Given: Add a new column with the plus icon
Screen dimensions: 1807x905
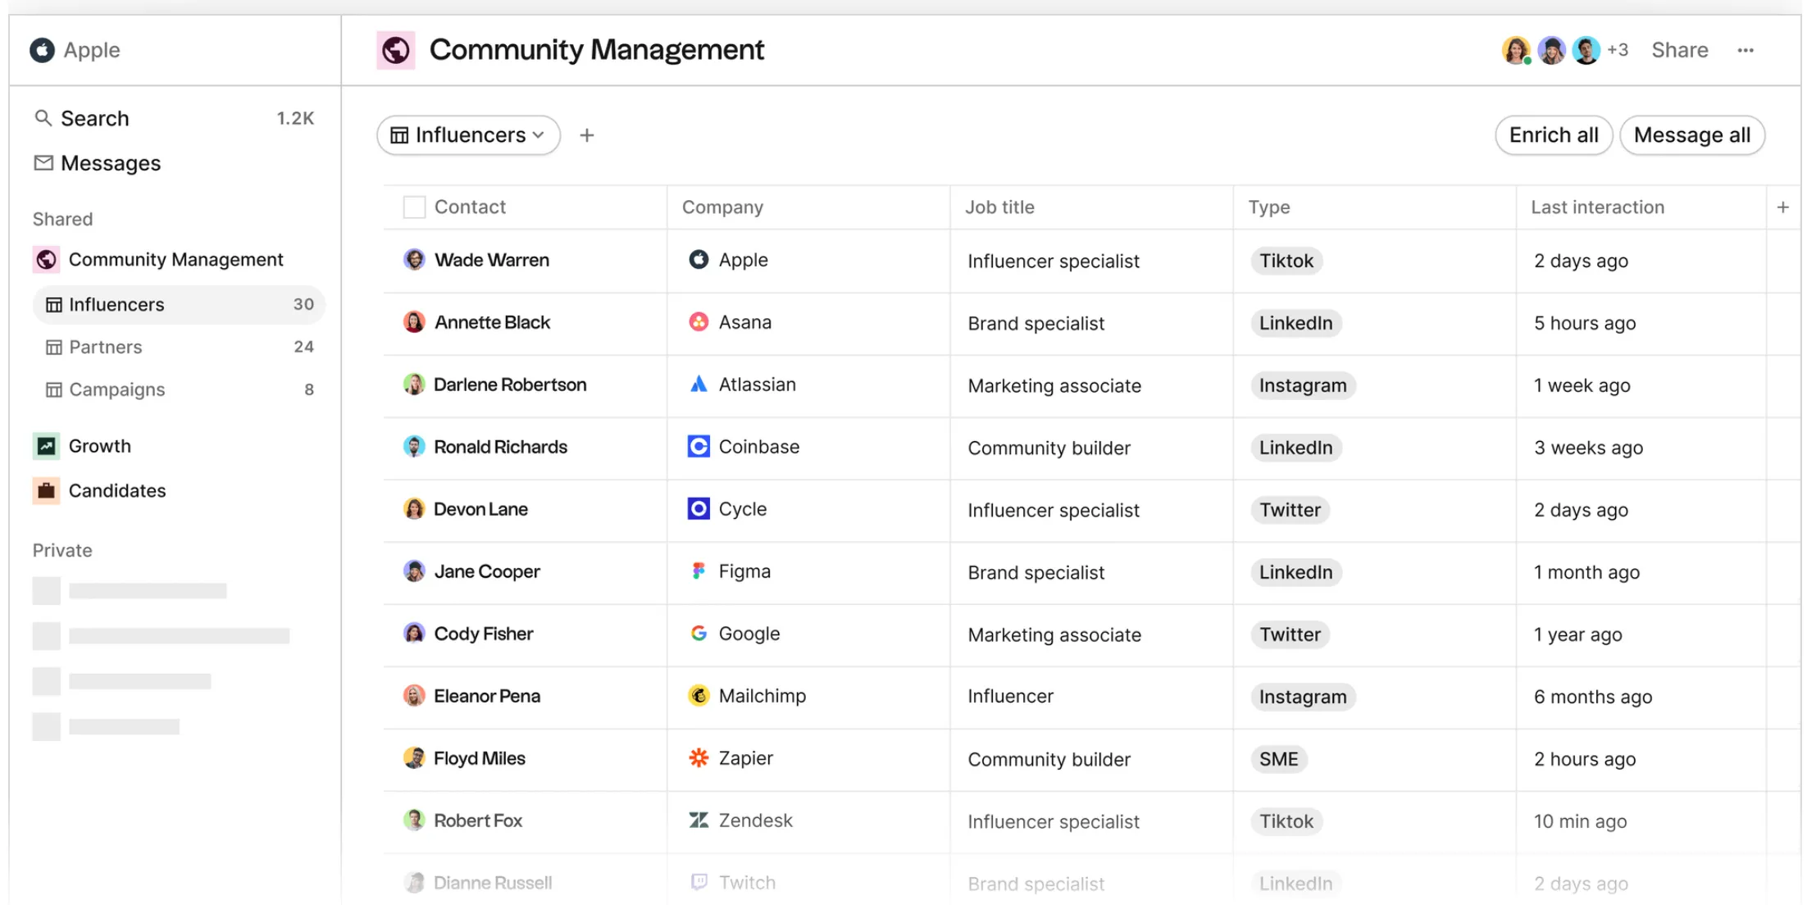Looking at the screenshot, I should pos(1783,207).
